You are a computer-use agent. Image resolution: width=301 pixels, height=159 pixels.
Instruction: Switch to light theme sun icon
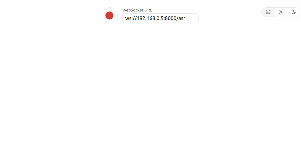click(281, 12)
